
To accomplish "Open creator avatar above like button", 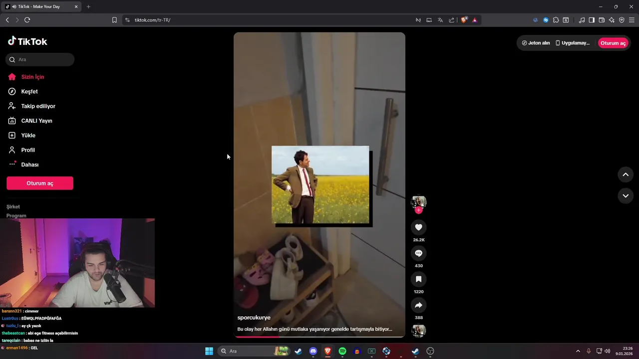I will pyautogui.click(x=418, y=201).
